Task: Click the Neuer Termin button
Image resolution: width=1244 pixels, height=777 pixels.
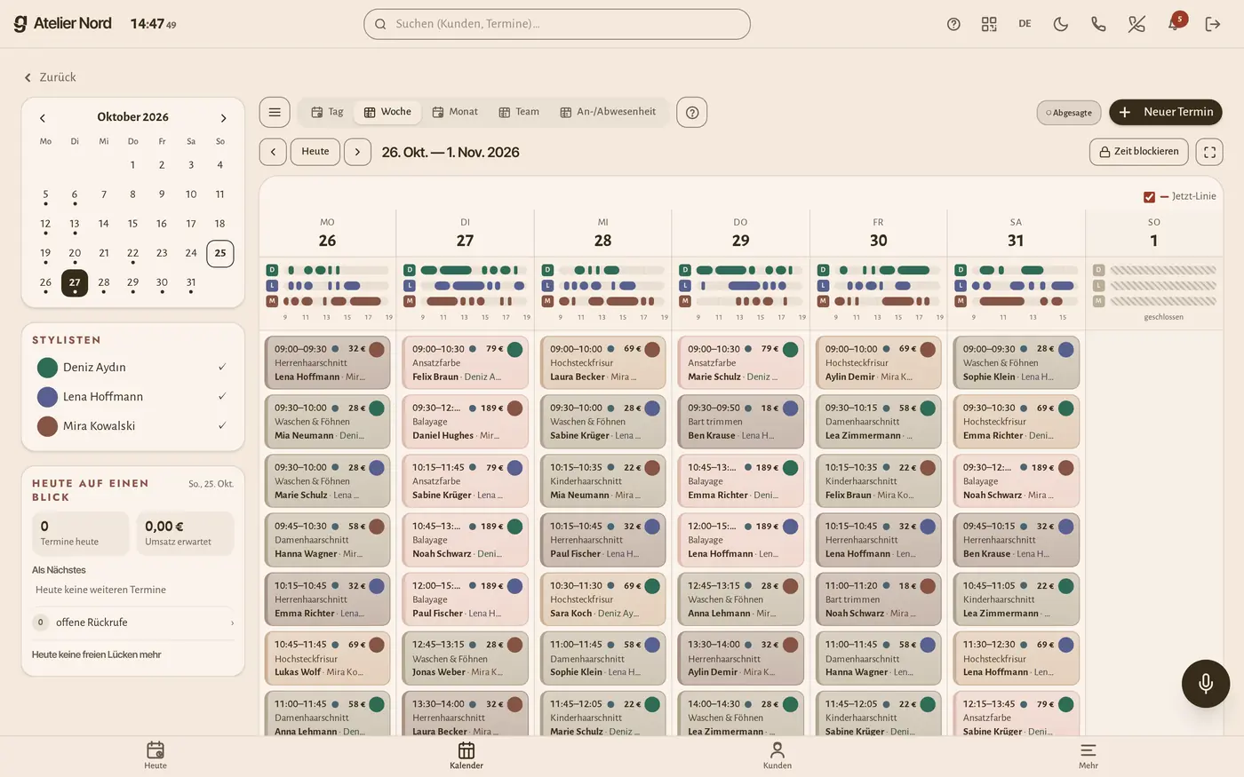Action: (x=1166, y=112)
